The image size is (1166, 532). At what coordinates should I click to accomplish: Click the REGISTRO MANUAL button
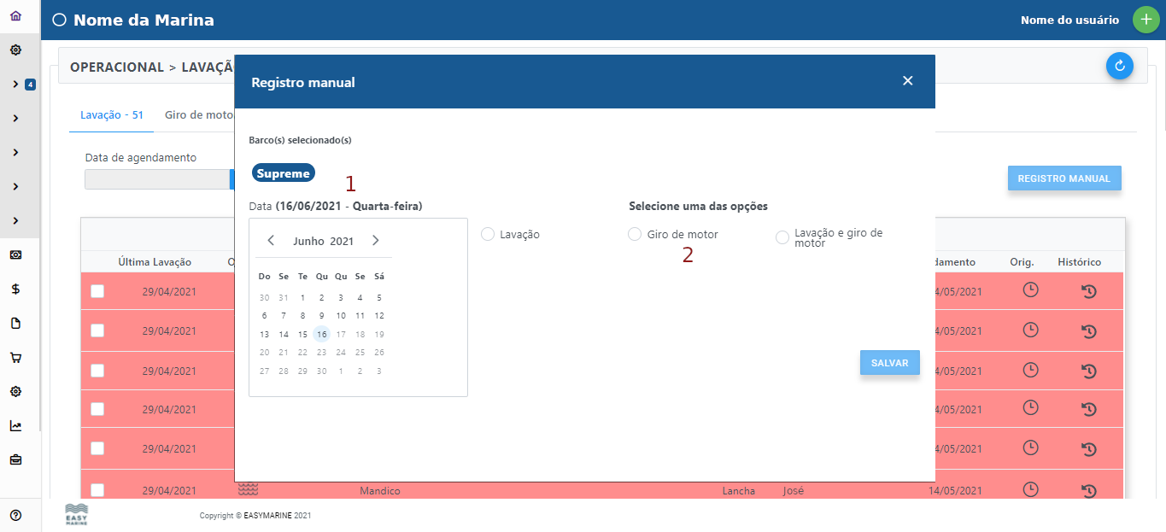1063,178
